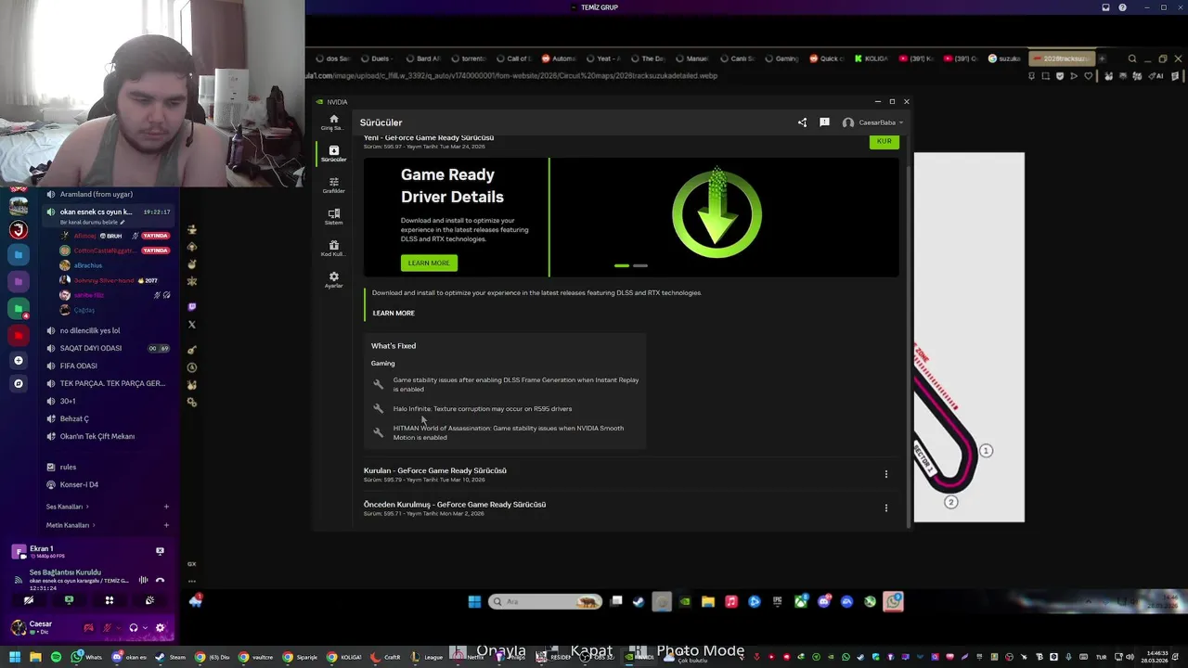Toggle screen share button in voice panel
Image resolution: width=1188 pixels, height=668 pixels.
click(x=69, y=600)
